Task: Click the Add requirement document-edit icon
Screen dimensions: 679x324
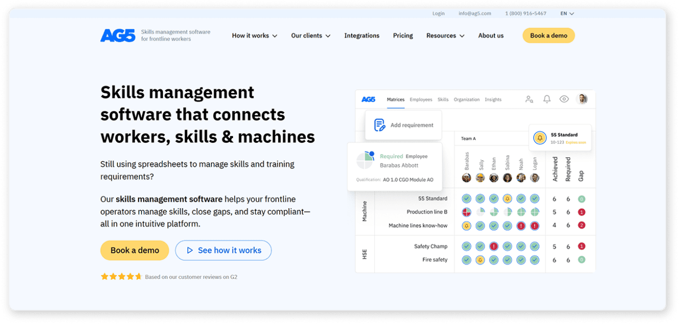Action: click(379, 125)
